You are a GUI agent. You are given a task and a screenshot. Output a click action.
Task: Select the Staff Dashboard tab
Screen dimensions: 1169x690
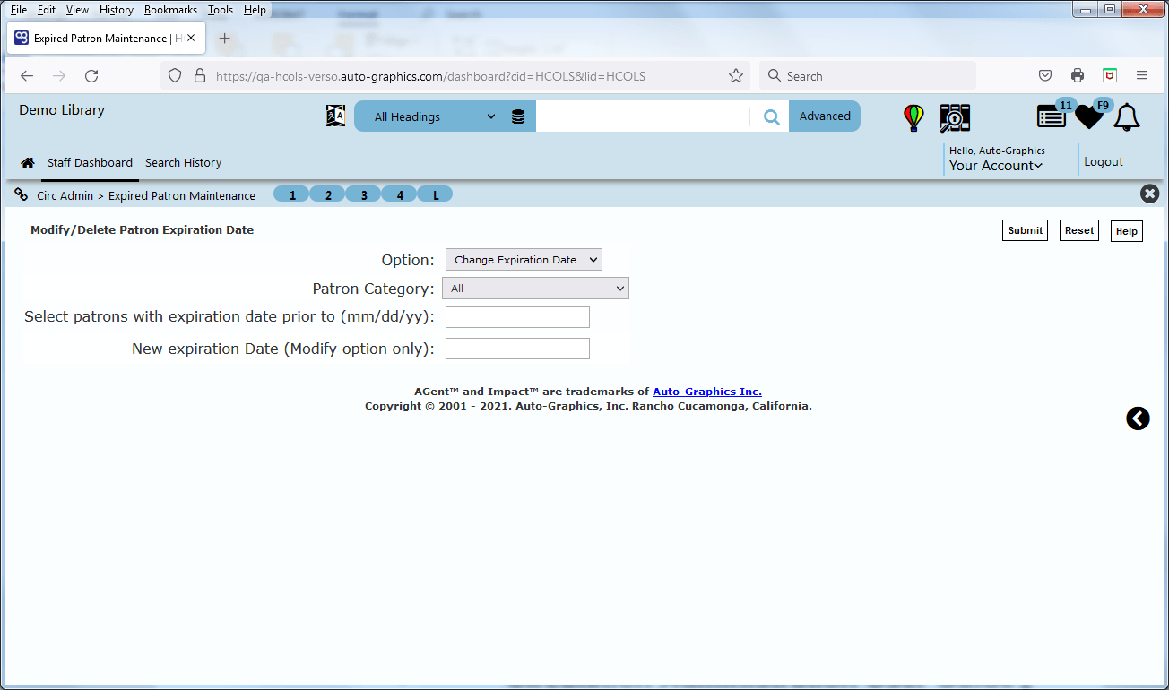[90, 163]
